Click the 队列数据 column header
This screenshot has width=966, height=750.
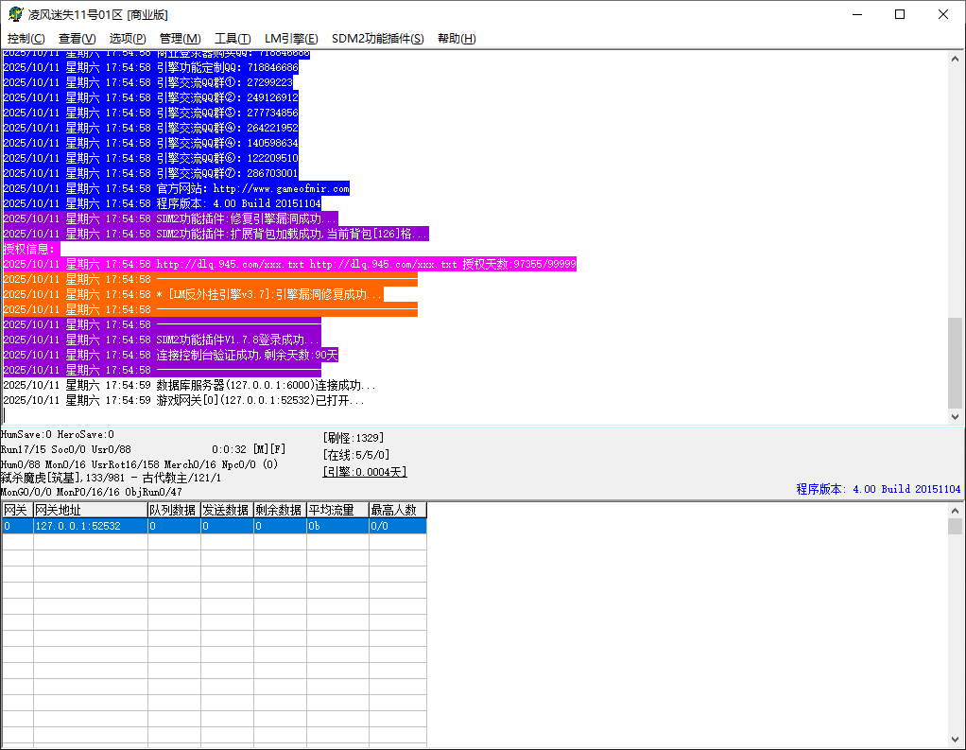click(x=174, y=511)
